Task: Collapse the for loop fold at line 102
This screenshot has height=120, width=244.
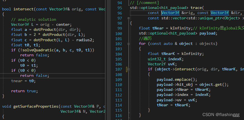Action: 129,44
